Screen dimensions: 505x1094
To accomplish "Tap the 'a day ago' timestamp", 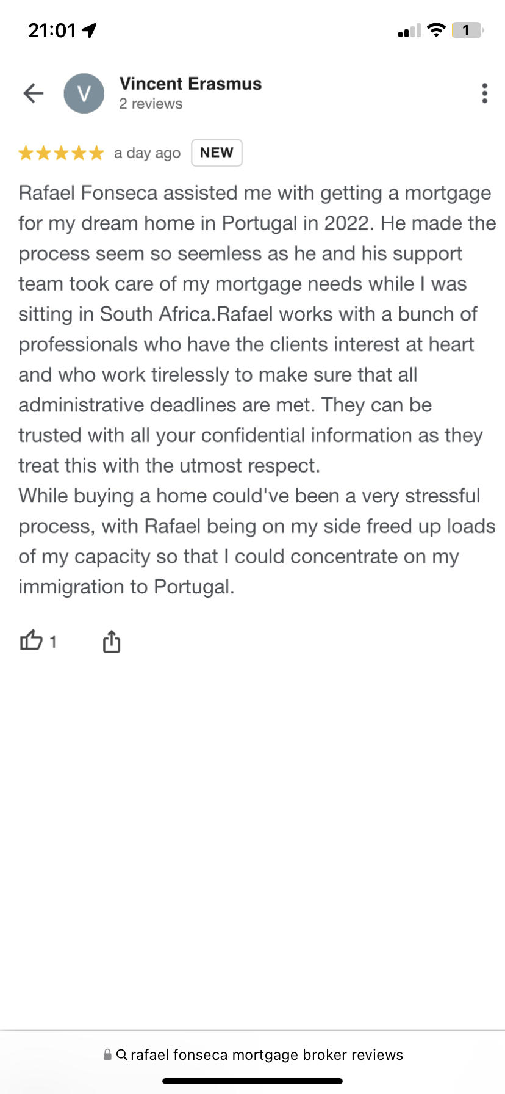I will [x=147, y=153].
